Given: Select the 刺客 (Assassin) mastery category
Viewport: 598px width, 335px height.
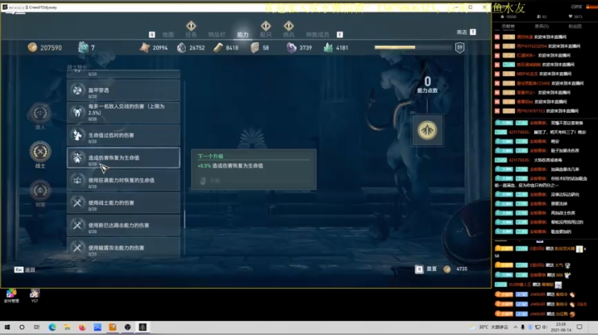Looking at the screenshot, I should tap(40, 193).
